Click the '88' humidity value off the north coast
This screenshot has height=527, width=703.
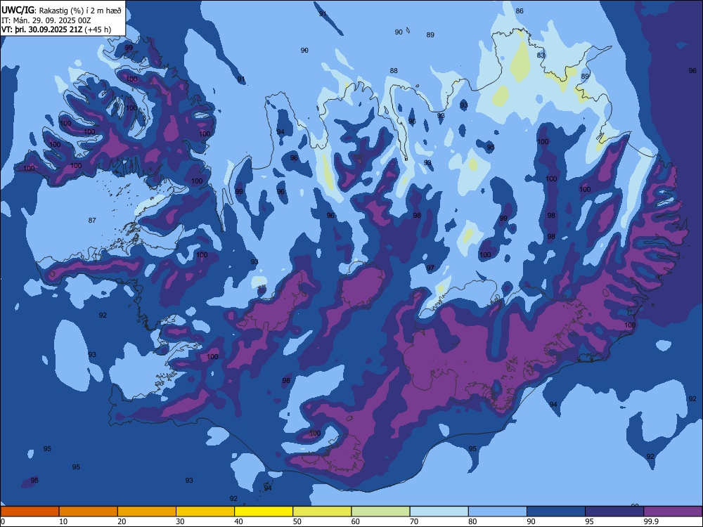coord(394,71)
